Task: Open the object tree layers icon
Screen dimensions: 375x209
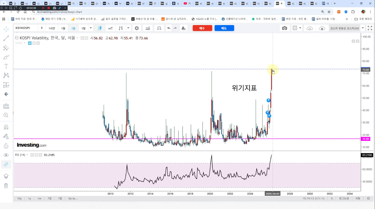Action: point(6,176)
